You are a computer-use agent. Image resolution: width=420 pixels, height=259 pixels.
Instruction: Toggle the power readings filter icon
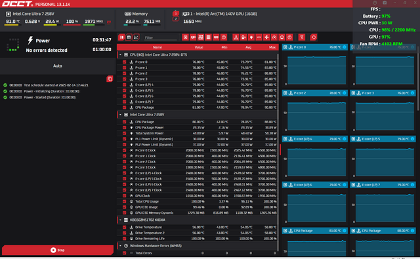coord(251,37)
